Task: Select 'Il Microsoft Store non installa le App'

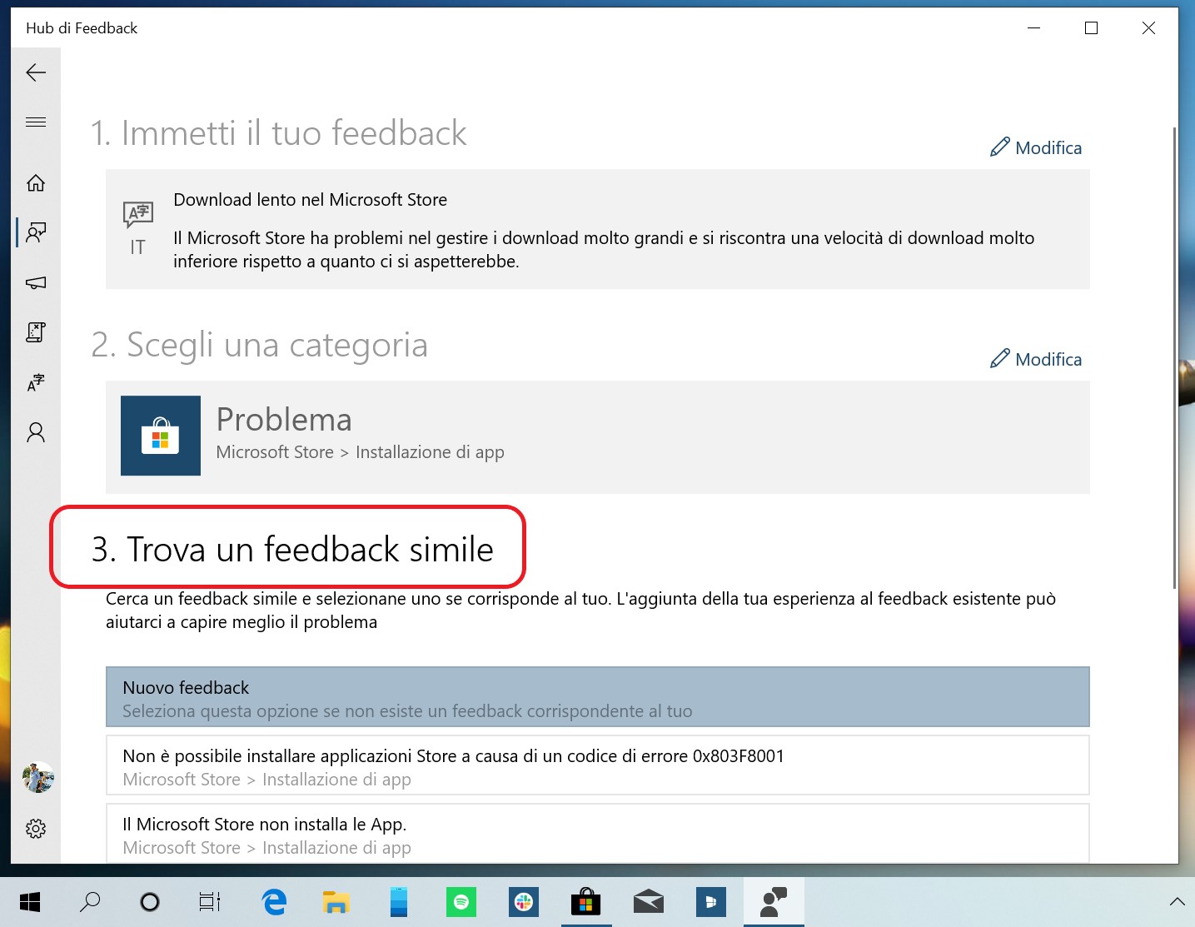Action: pyautogui.click(x=597, y=834)
